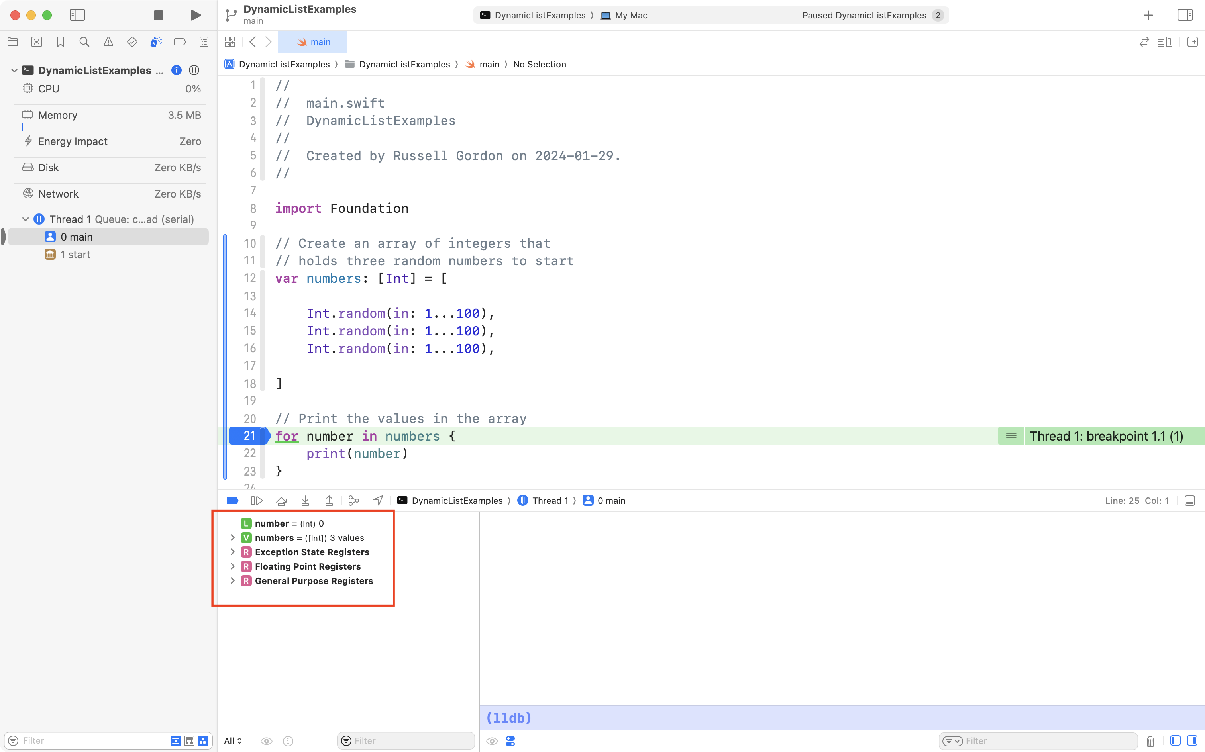Viewport: 1205px width, 752px height.
Task: Click the Step Over debug control
Action: tap(281, 500)
